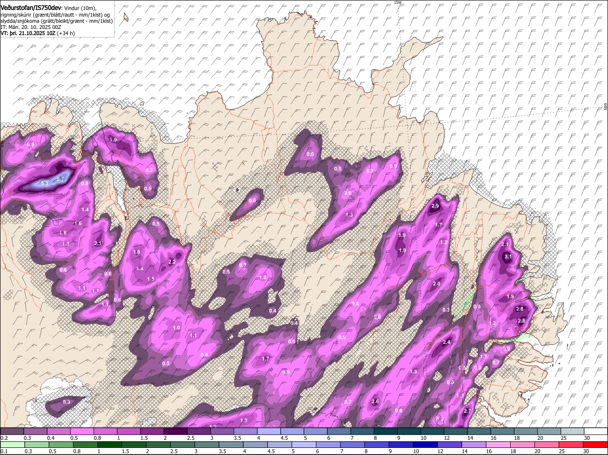The width and height of the screenshot is (608, 455).
Task: Click the "2.6" precipitation value on the map
Action: pos(375,402)
